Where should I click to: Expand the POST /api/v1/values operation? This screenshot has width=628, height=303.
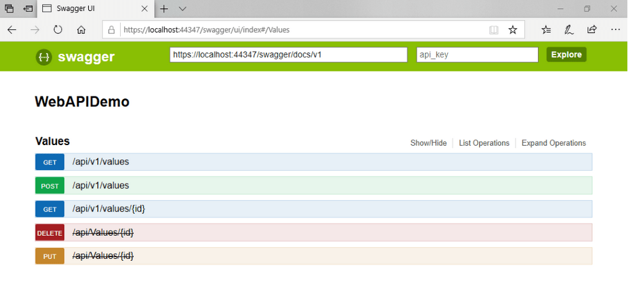[x=100, y=186]
